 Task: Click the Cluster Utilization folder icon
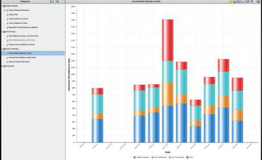(x=4, y=6)
